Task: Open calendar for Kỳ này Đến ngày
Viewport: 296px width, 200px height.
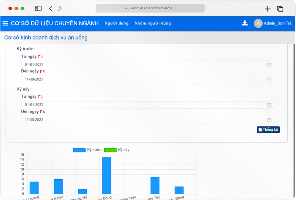Action: point(269,120)
